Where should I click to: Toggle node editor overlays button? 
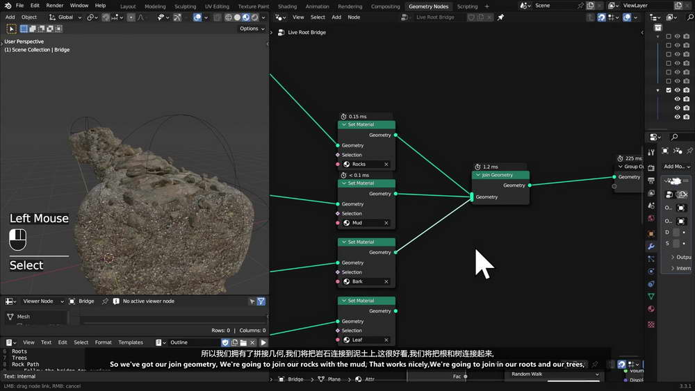click(x=627, y=17)
